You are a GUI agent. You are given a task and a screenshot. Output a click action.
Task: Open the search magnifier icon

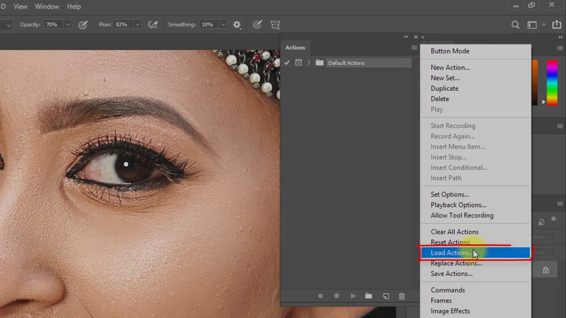click(515, 25)
